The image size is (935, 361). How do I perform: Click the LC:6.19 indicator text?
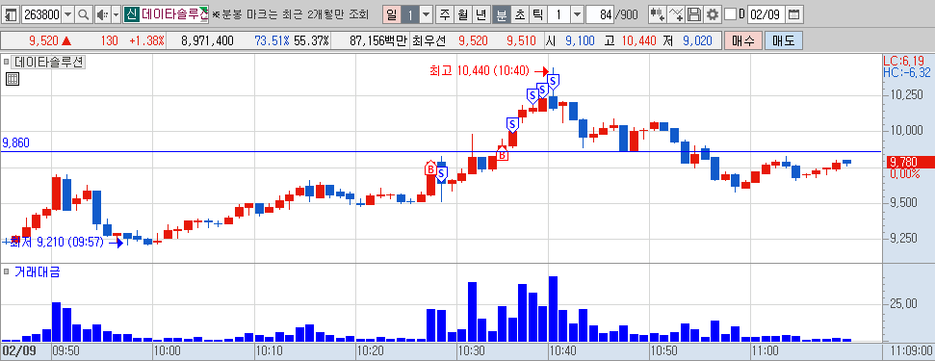click(903, 61)
